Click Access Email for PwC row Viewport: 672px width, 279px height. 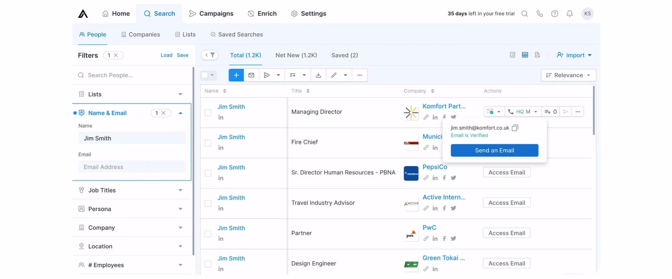click(x=507, y=233)
